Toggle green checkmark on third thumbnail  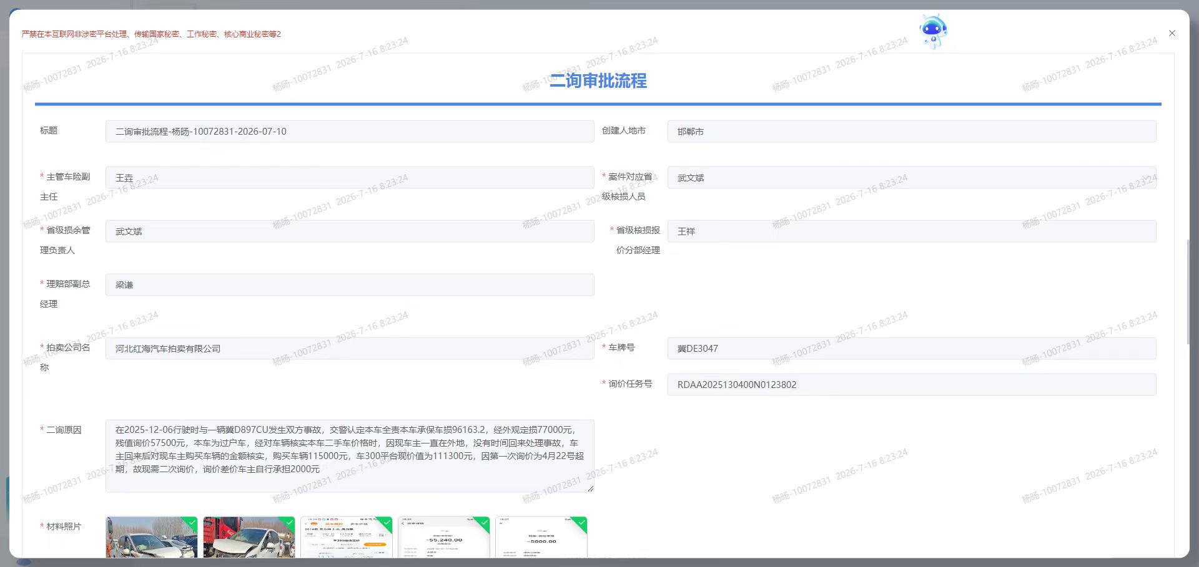[x=386, y=523]
